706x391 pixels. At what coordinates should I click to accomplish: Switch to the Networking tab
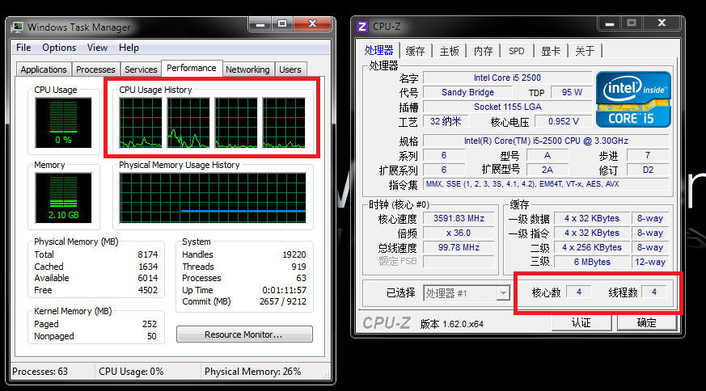(247, 69)
